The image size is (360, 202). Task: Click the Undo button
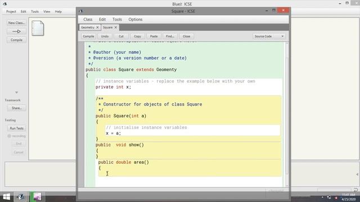[105, 36]
